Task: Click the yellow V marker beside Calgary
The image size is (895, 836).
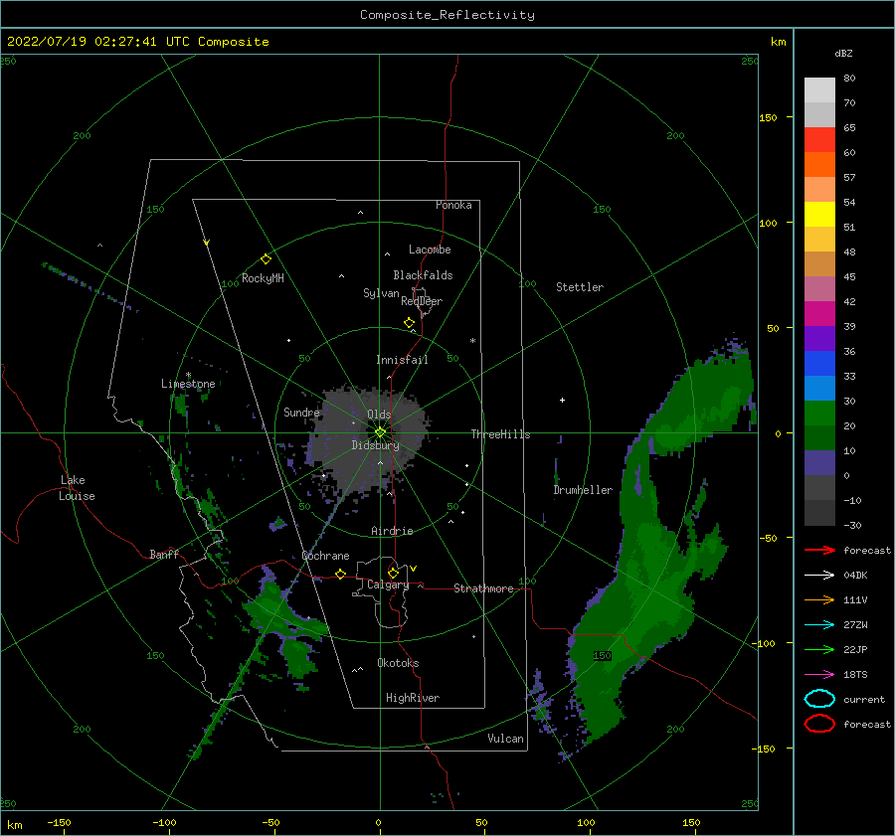Action: (413, 569)
